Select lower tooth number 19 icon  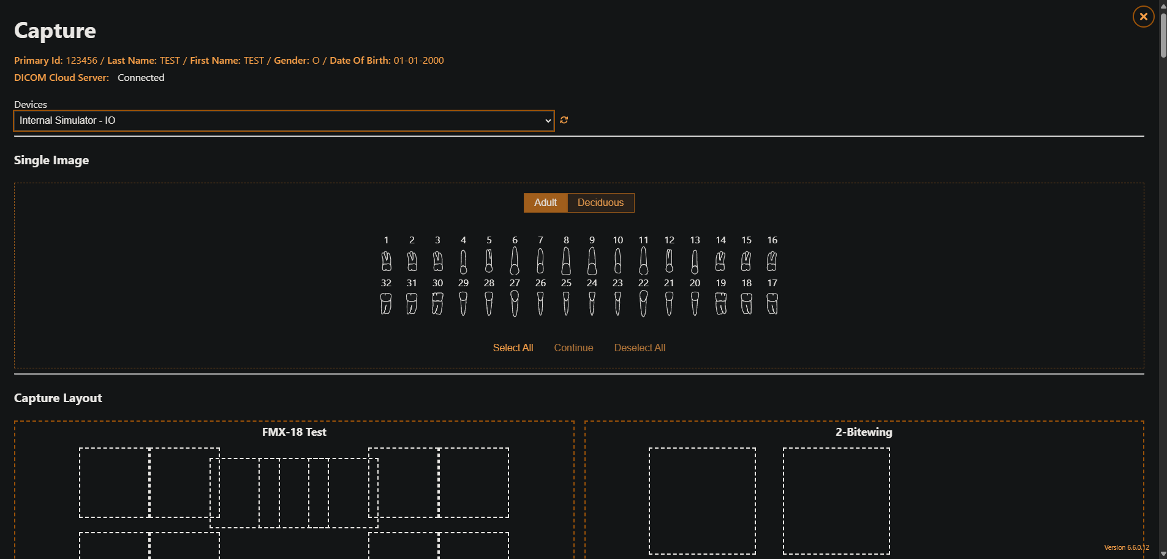pos(720,303)
